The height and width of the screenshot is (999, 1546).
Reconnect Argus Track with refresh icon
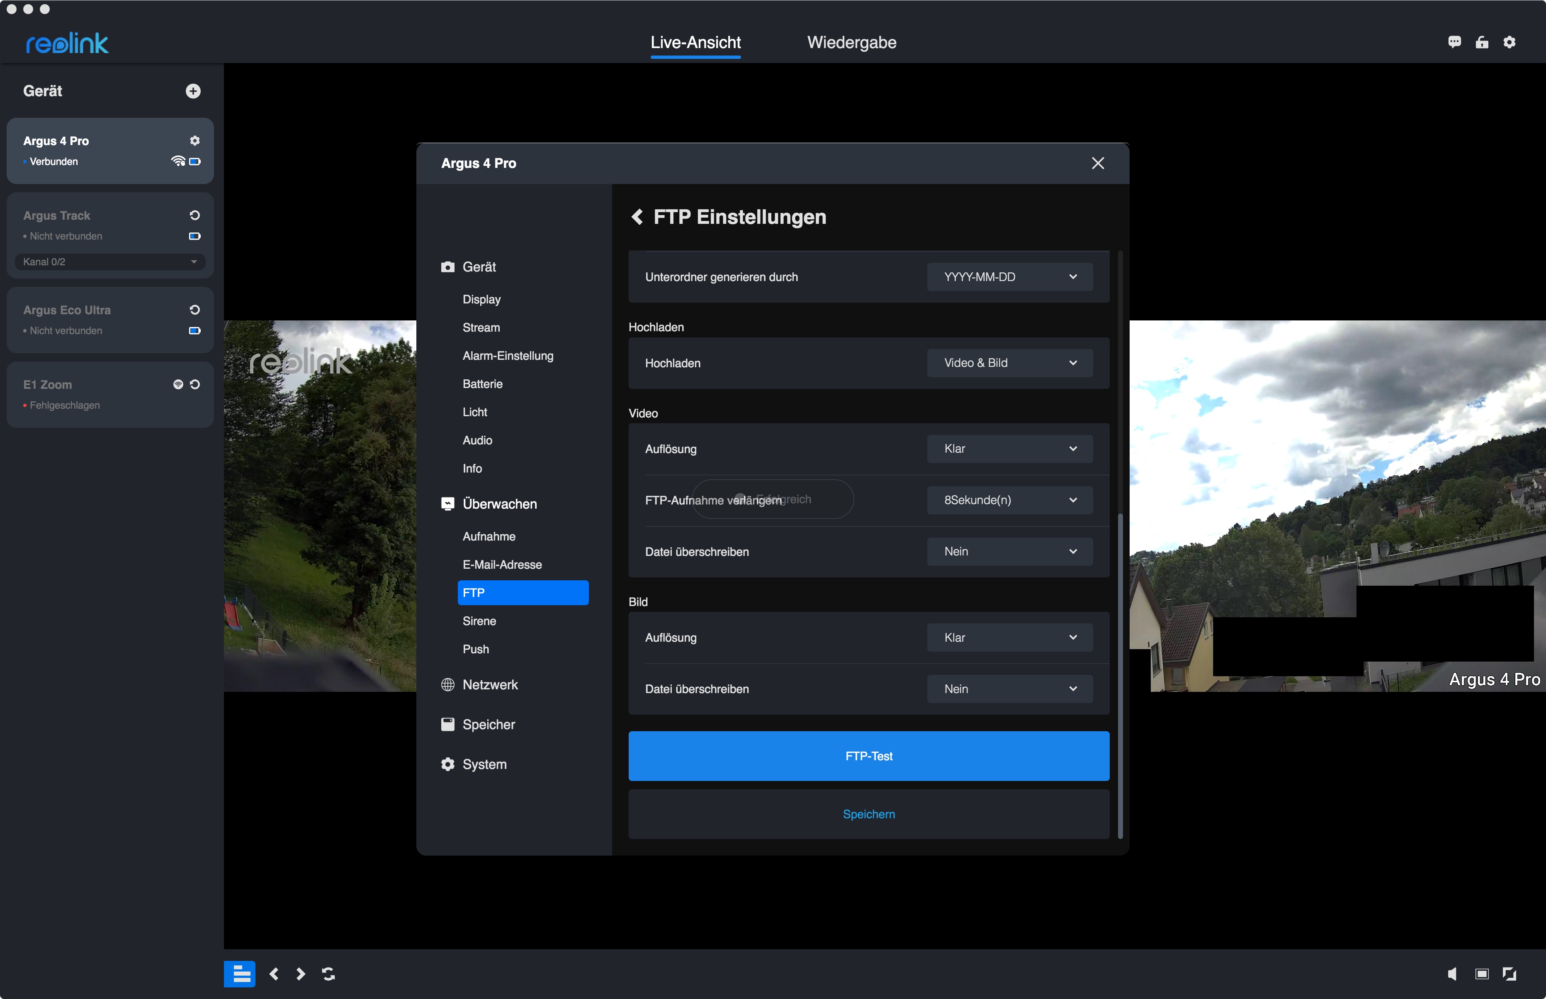195,216
